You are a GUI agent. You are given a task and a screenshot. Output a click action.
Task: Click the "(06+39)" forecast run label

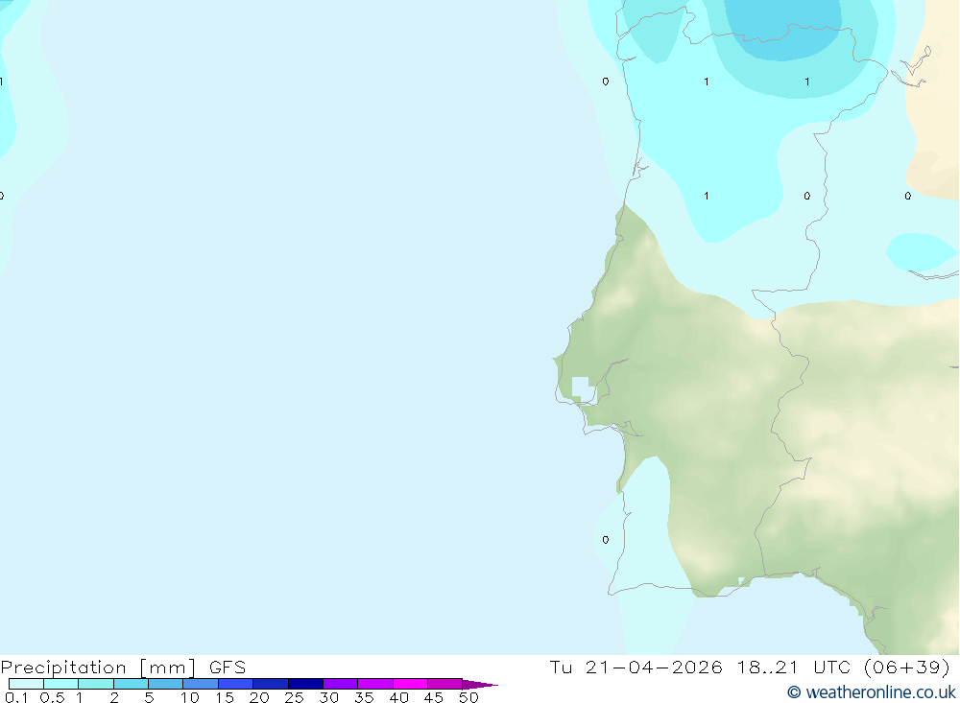(907, 667)
